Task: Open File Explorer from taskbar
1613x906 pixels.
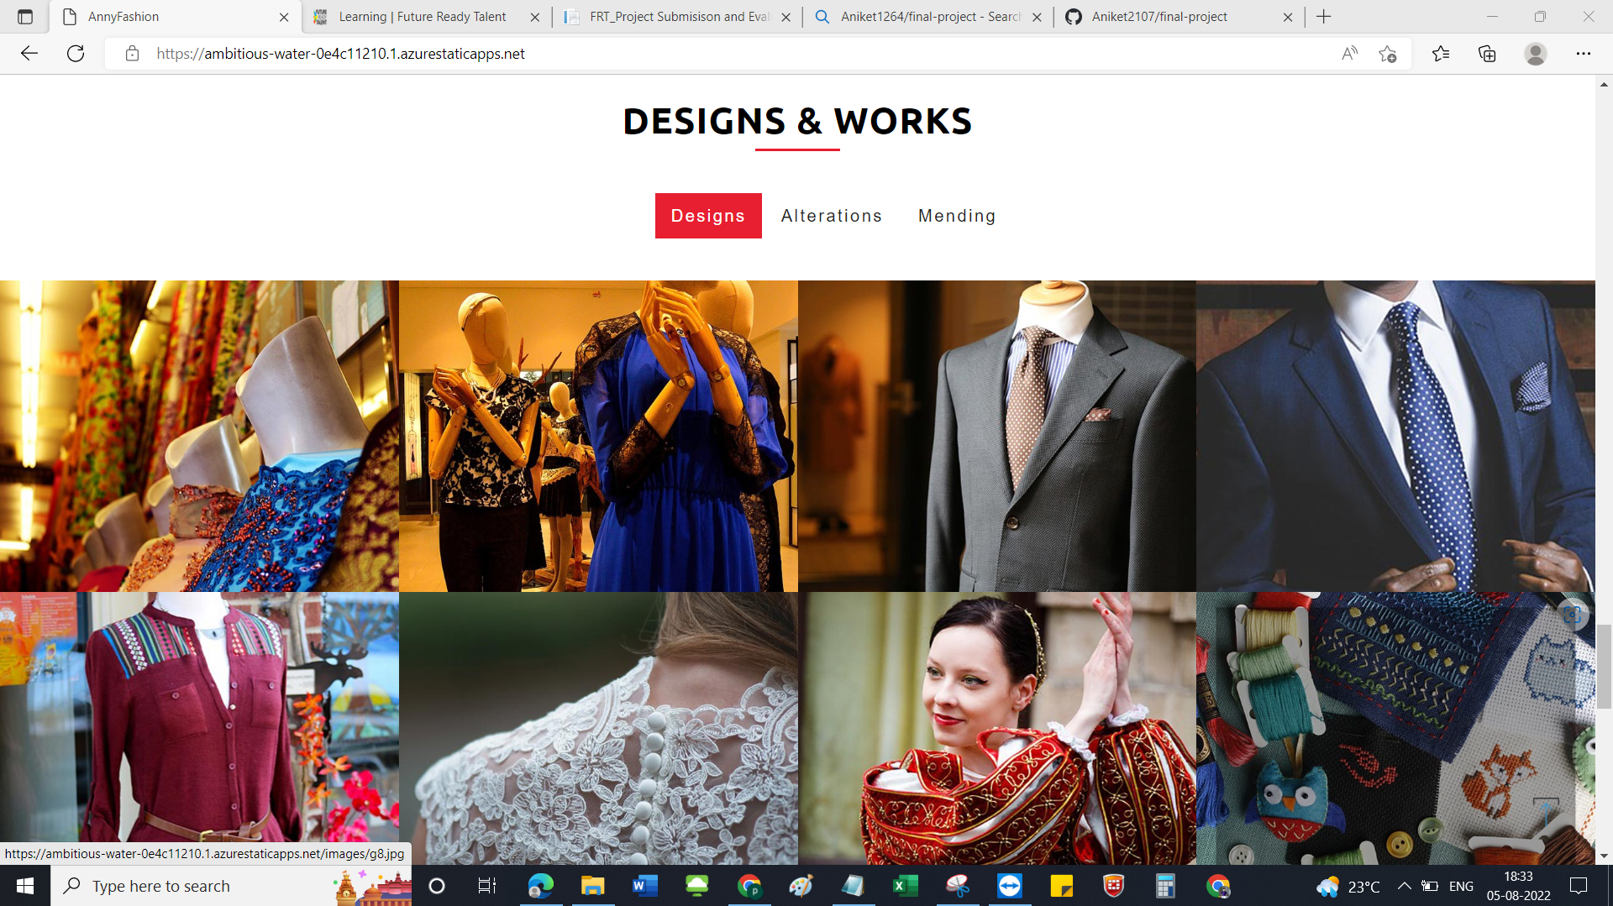Action: point(593,886)
